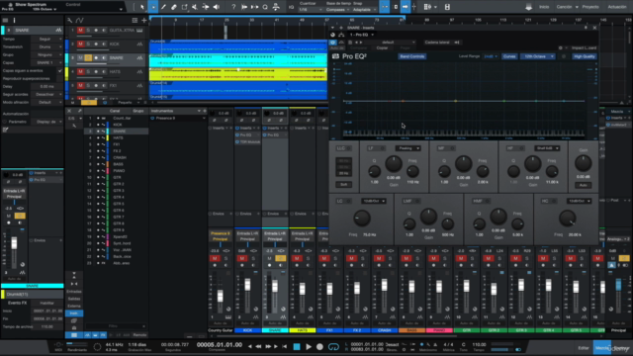Image resolution: width=633 pixels, height=356 pixels.
Task: Open the 12th Octave spectrum dropdown
Action: pyautogui.click(x=538, y=56)
